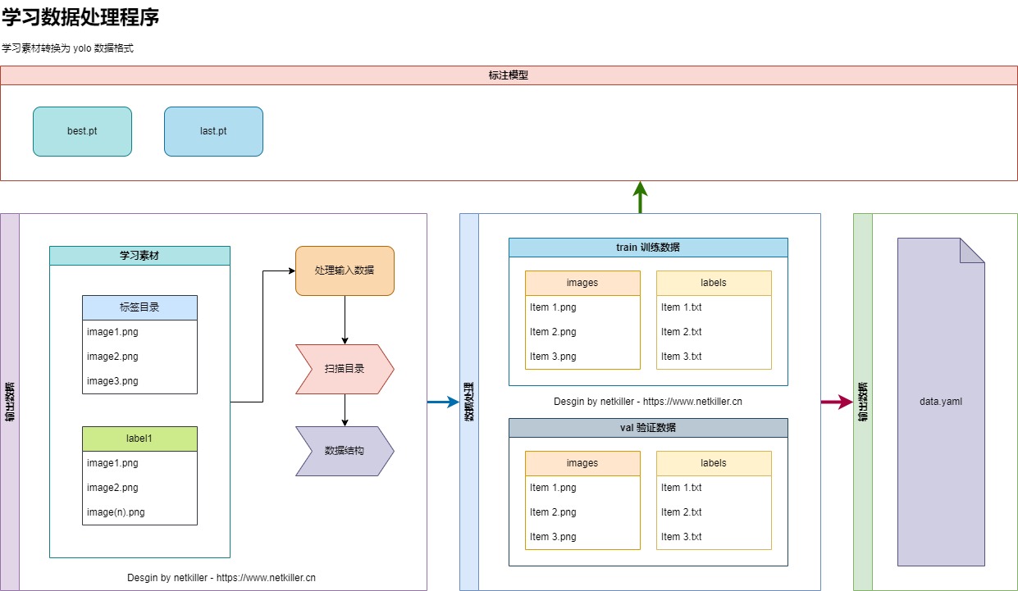Select the last.pt model box
Viewport: 1018px width, 591px height.
coord(213,131)
